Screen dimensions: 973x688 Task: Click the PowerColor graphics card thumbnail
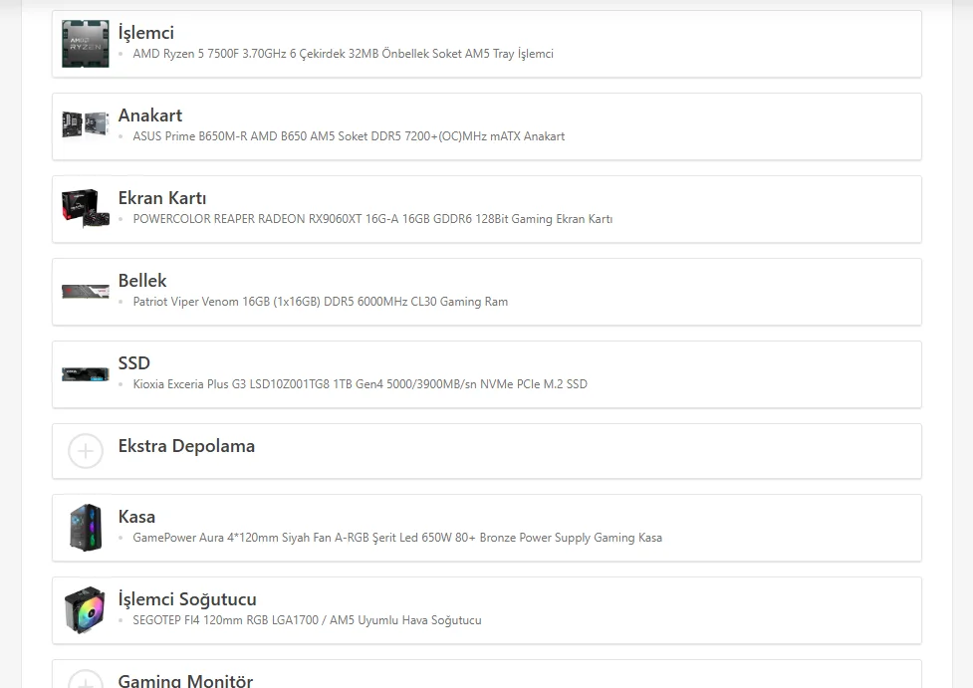coord(86,208)
